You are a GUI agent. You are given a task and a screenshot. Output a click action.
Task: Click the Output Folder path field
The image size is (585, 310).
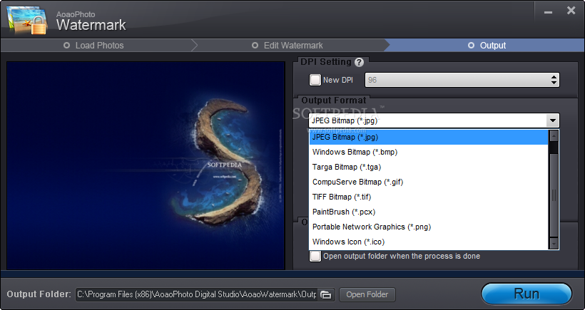point(196,294)
